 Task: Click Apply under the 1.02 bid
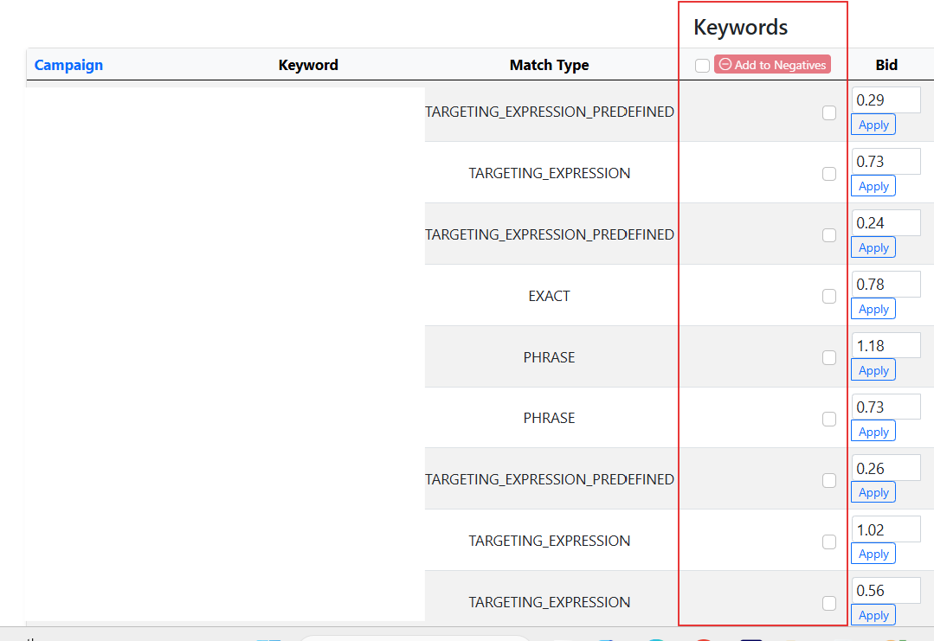[x=873, y=554]
